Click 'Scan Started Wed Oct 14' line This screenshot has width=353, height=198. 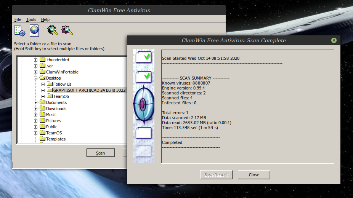(201, 58)
